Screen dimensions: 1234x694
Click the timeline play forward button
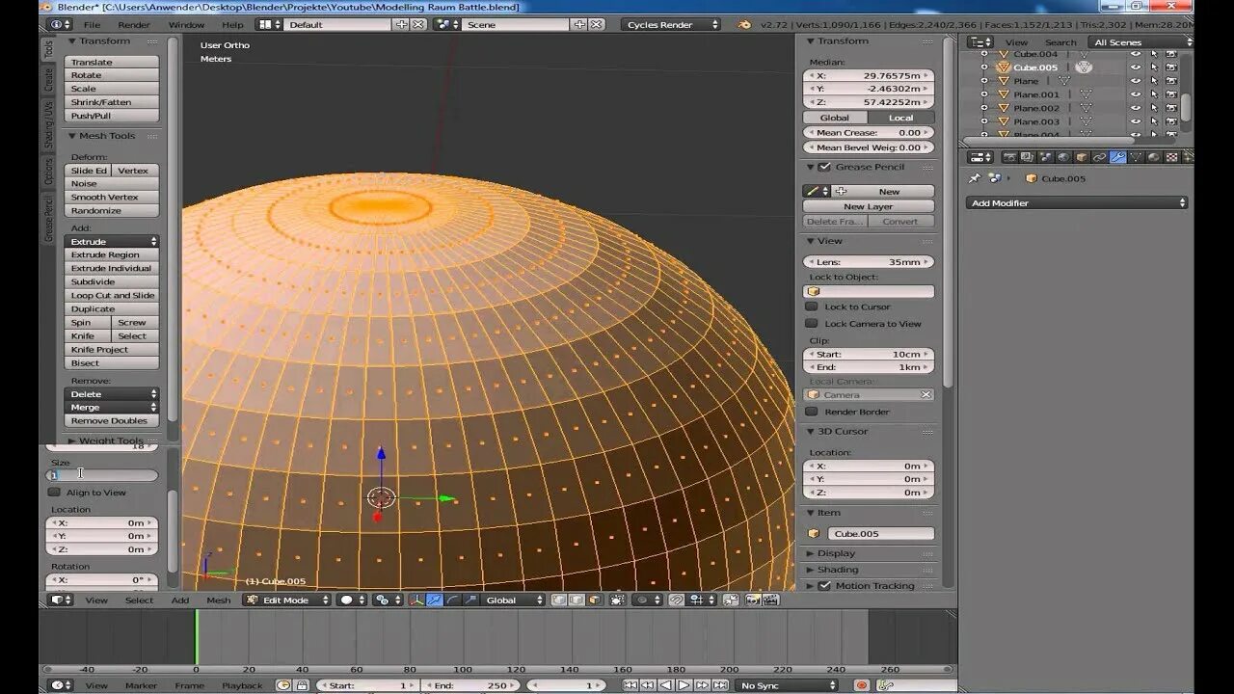tap(684, 685)
